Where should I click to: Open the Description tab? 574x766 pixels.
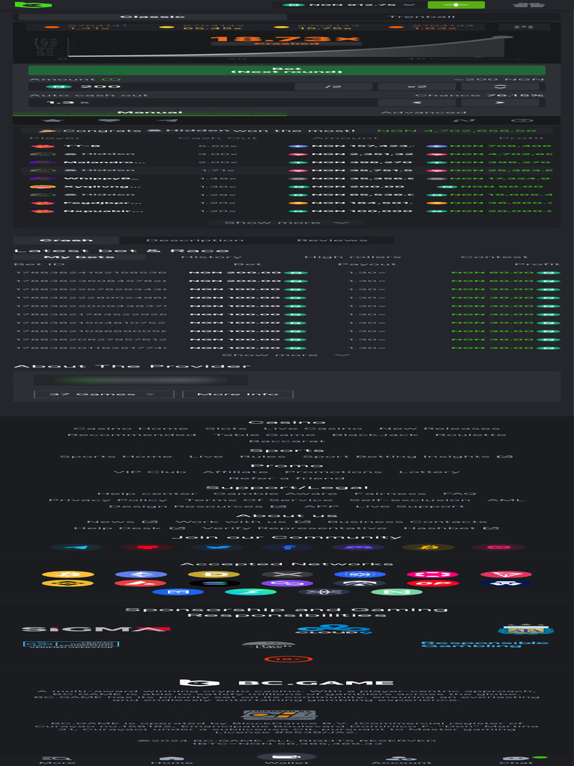coord(194,240)
